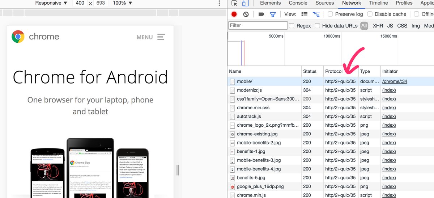Select the mobile-benefits-4.jpg request row
434x198 pixels.
[x=331, y=169]
